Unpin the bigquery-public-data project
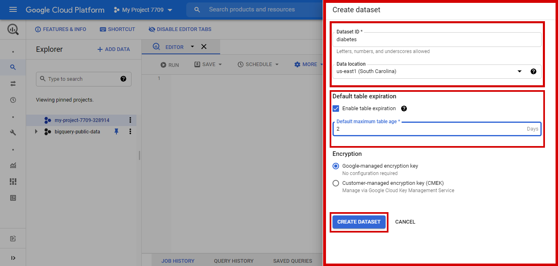Image resolution: width=558 pixels, height=266 pixels. (116, 131)
